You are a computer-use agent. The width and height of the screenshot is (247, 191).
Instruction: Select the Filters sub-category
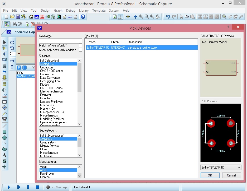pos(58,149)
